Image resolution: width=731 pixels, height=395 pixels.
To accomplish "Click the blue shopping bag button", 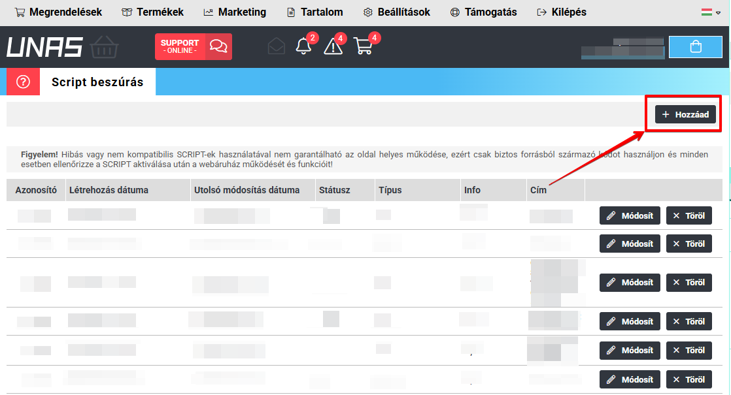I will pyautogui.click(x=696, y=46).
